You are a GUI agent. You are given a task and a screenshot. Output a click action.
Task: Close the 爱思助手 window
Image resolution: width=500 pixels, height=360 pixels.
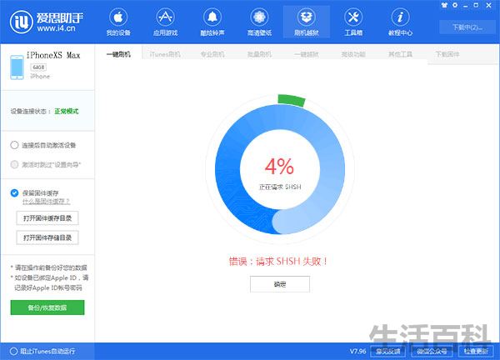488,5
